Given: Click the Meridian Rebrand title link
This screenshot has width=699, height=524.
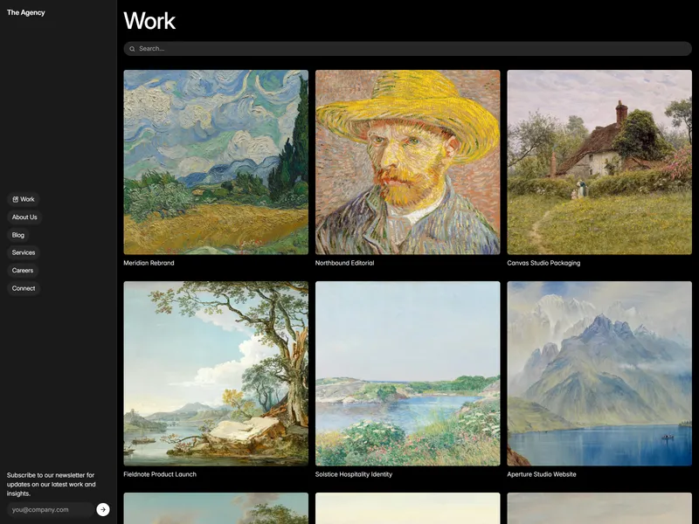Looking at the screenshot, I should [x=149, y=263].
